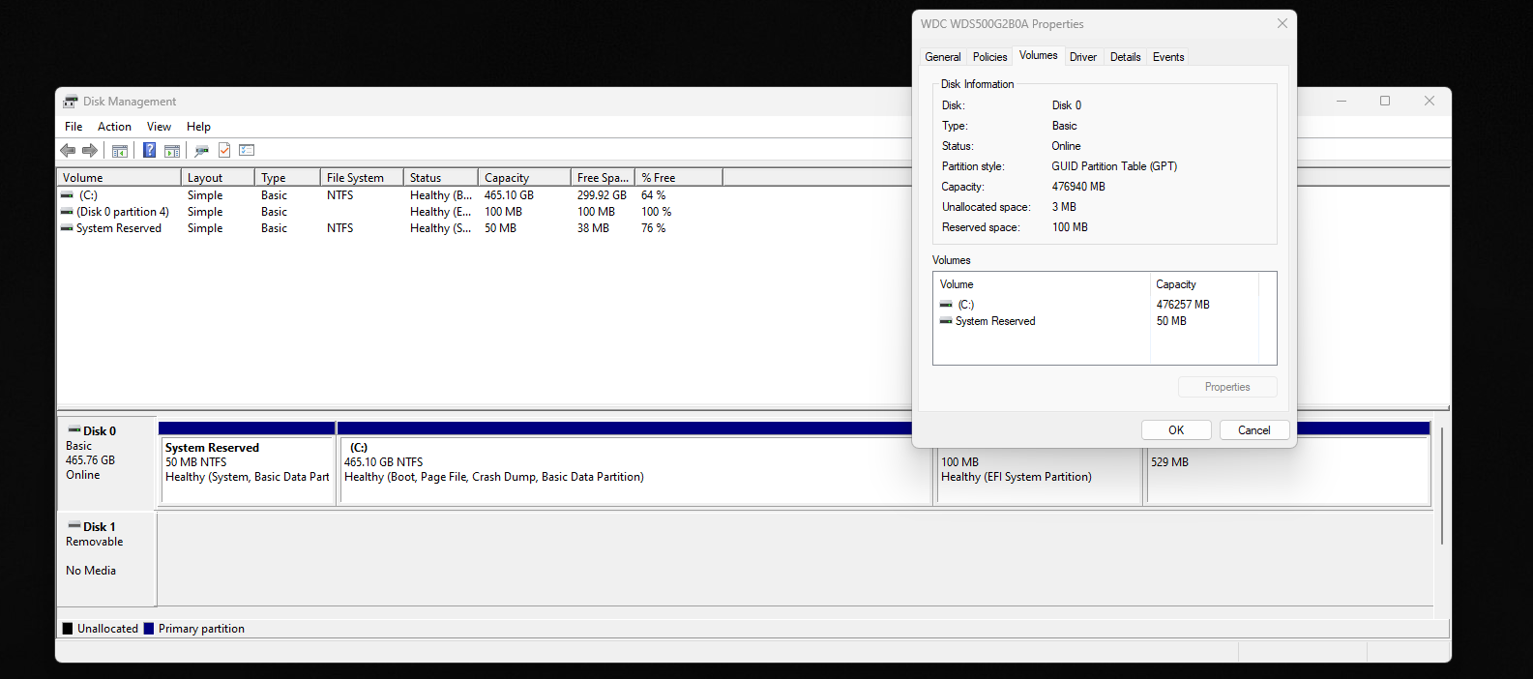The image size is (1533, 679).
Task: Click the (C:) volume icon in Properties dialog
Action: click(946, 305)
